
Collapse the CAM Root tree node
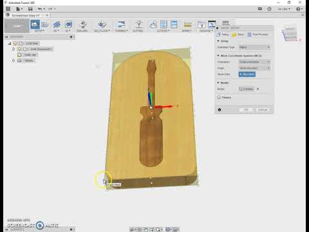pos(9,43)
